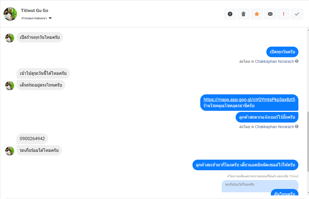This screenshot has height=199, width=309.
Task: Expand the กำหนดการสนทนา dropdown arrow
Action: coord(50,18)
